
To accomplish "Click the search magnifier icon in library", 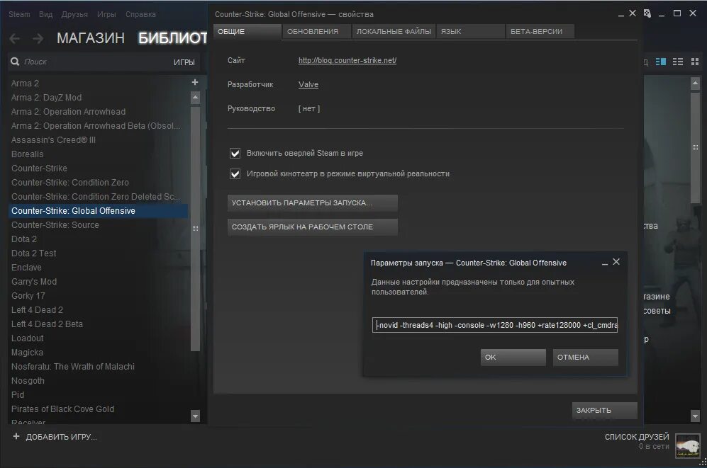I will (x=15, y=62).
